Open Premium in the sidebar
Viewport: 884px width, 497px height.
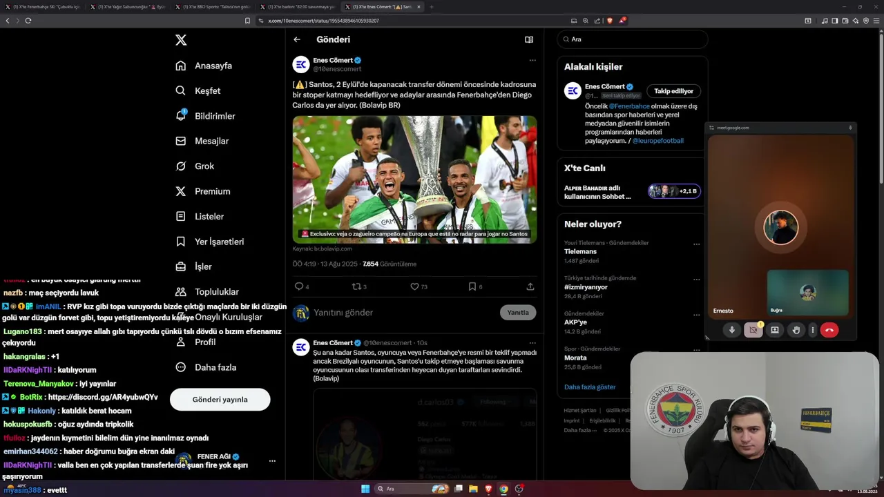pos(202,191)
